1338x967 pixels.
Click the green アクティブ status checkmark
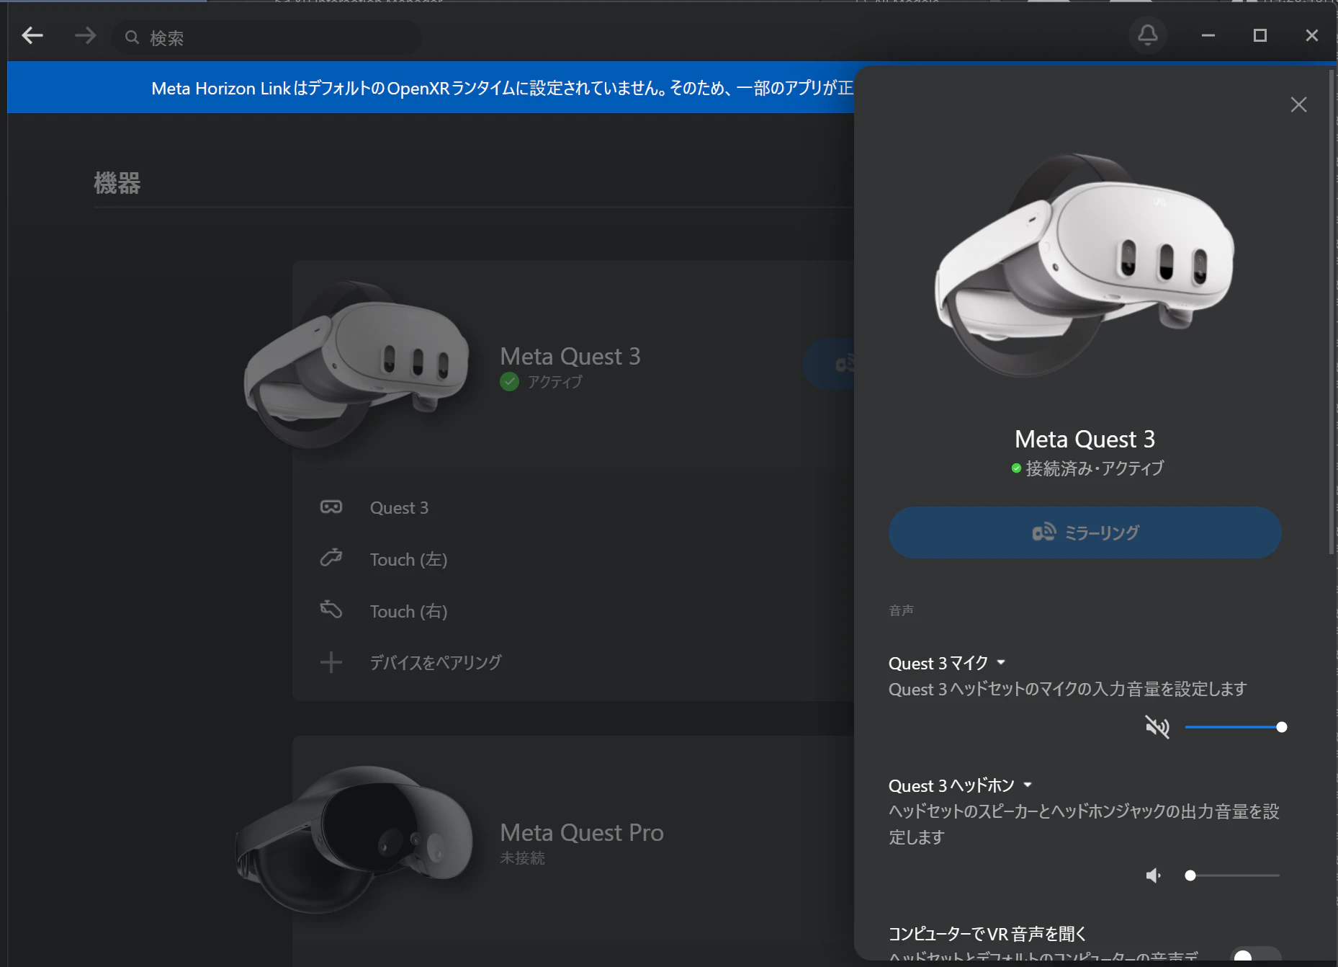510,382
